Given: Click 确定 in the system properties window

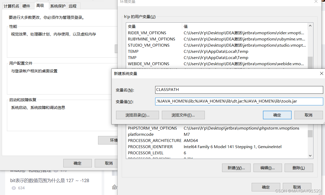Looking at the screenshot, I should (77, 163).
